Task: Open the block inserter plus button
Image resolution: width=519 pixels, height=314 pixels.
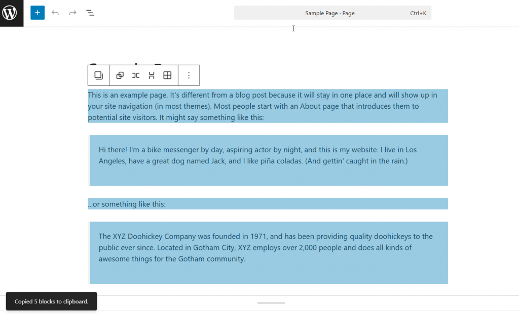Action: coord(38,13)
